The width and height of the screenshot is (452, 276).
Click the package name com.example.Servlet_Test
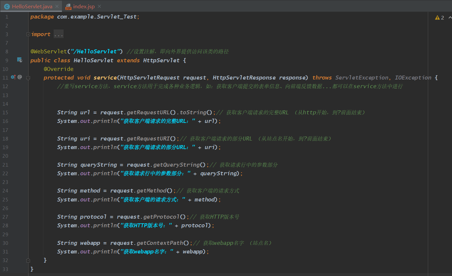click(x=97, y=17)
